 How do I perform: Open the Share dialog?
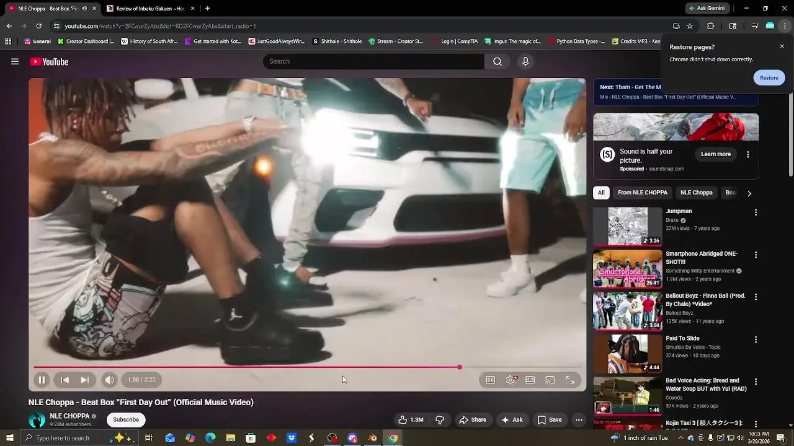pyautogui.click(x=473, y=420)
